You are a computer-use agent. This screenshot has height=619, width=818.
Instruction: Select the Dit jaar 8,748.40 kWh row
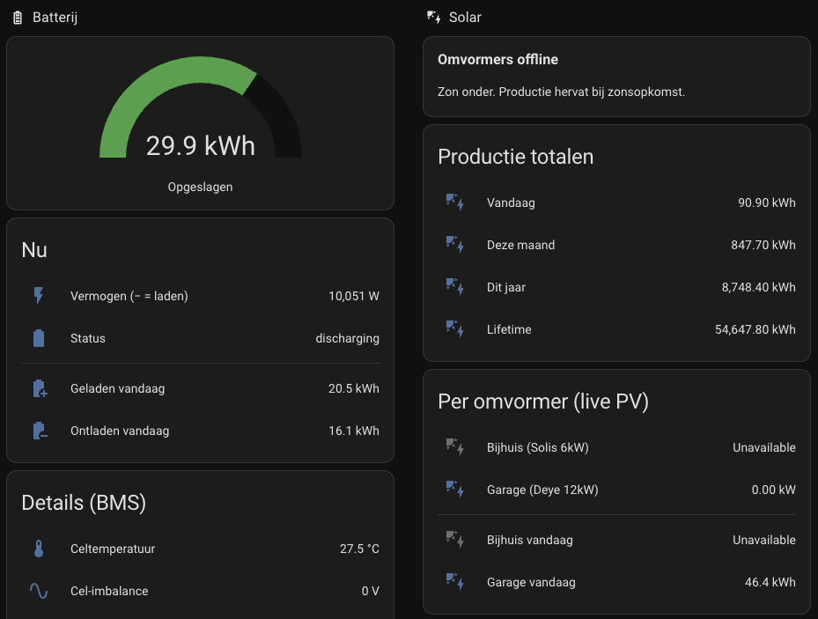coord(616,287)
